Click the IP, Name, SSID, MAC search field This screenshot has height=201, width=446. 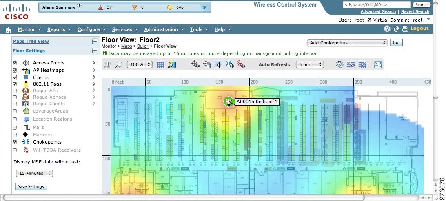[377, 5]
